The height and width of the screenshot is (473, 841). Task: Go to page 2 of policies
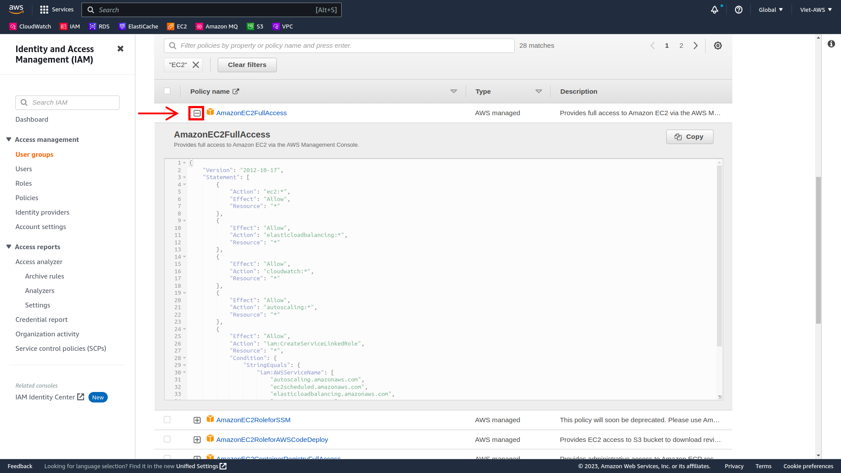point(681,46)
